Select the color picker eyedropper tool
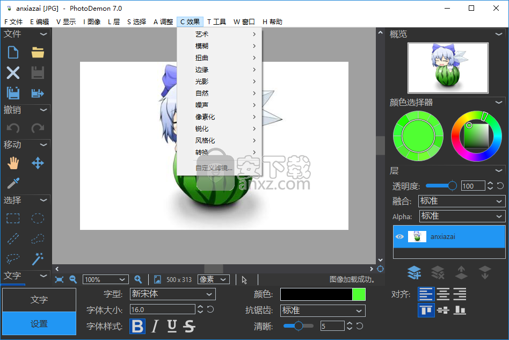509x340 pixels. pos(13,183)
